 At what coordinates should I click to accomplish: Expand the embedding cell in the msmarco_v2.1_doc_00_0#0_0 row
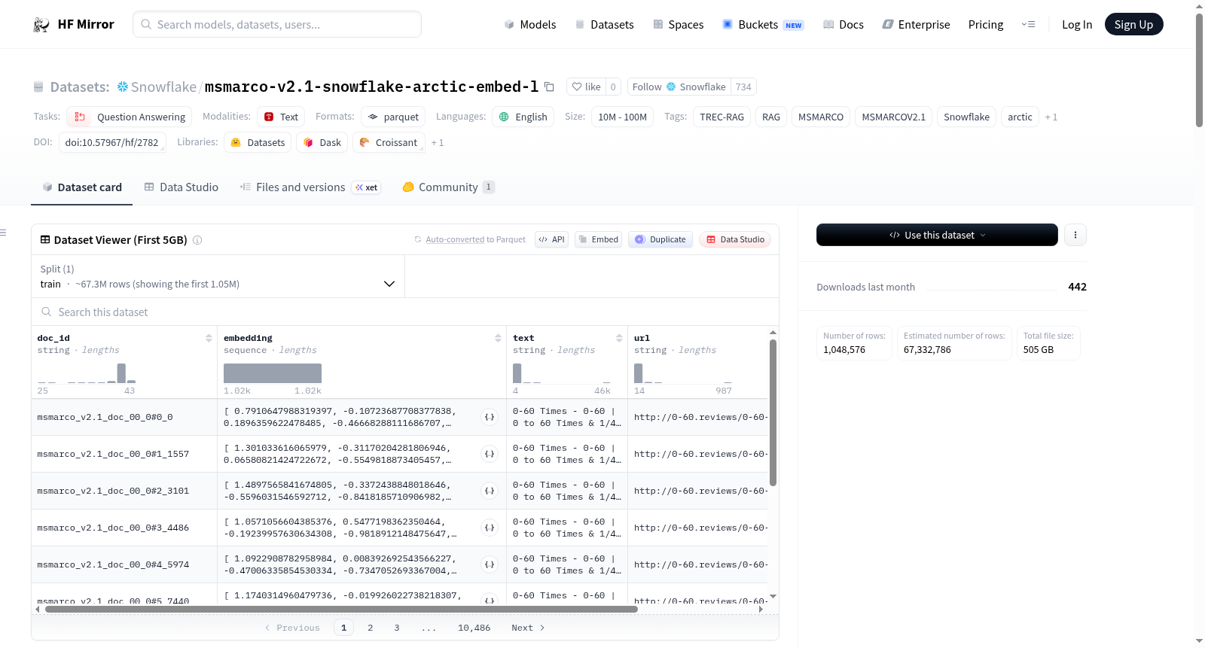[x=490, y=417]
